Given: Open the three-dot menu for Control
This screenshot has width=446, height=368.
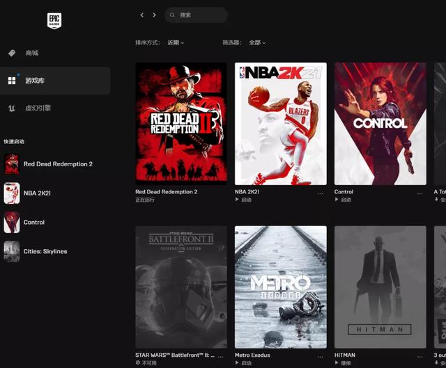Looking at the screenshot, I should coord(420,193).
